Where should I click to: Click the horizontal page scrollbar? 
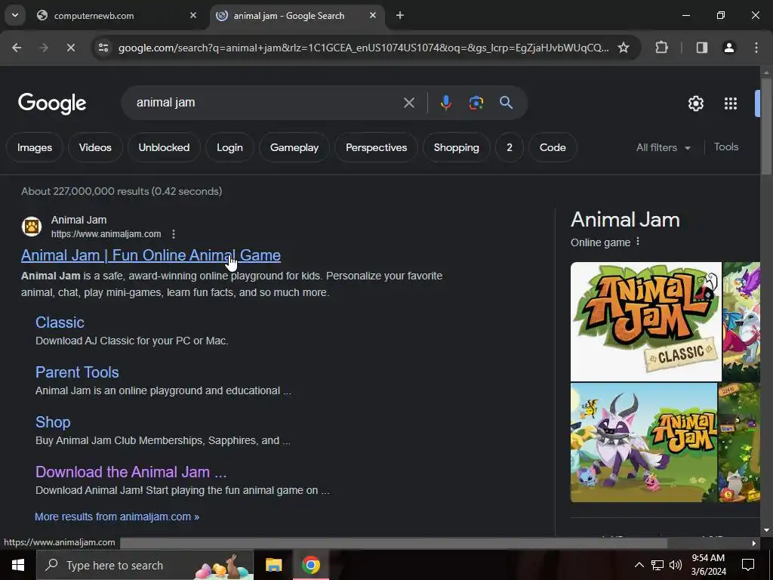393,543
